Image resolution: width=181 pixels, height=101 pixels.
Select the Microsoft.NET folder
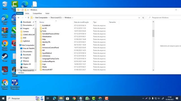[x=47, y=70]
